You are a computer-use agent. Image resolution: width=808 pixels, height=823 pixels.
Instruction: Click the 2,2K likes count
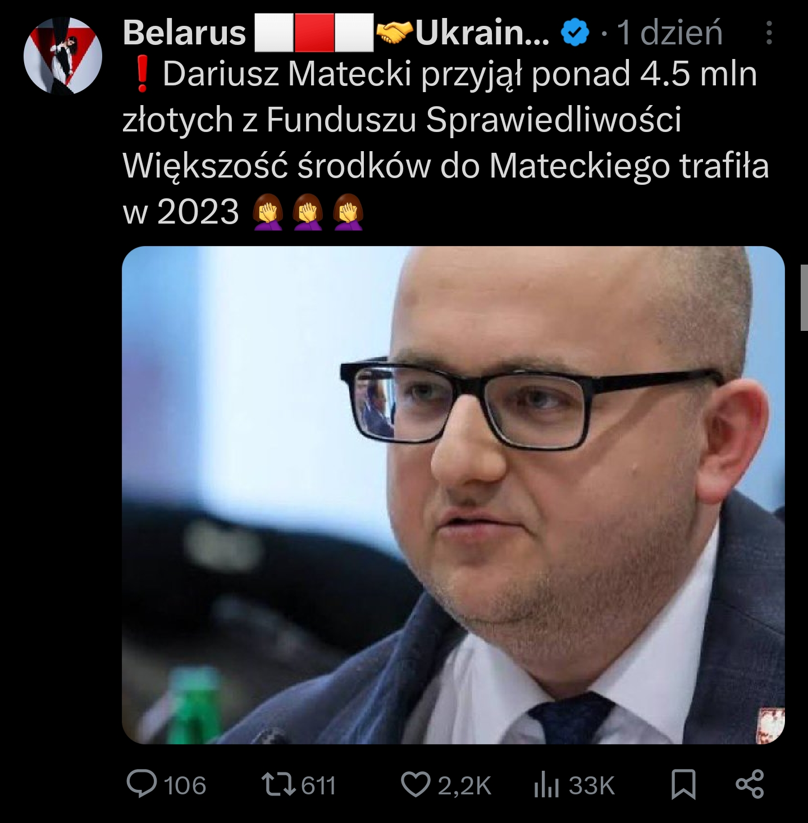click(465, 785)
